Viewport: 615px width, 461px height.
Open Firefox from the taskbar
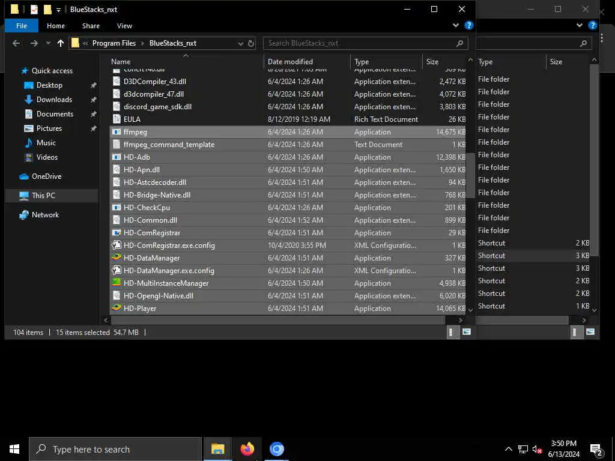[247, 449]
